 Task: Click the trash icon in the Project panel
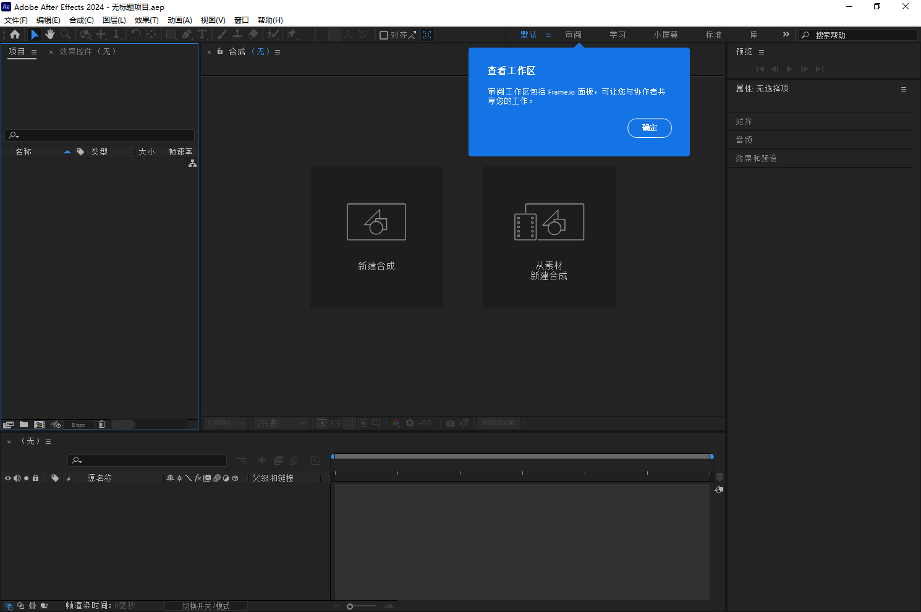tap(101, 425)
